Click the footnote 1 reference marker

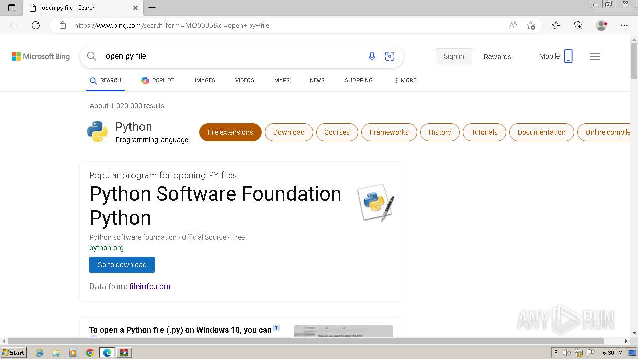coord(276,328)
